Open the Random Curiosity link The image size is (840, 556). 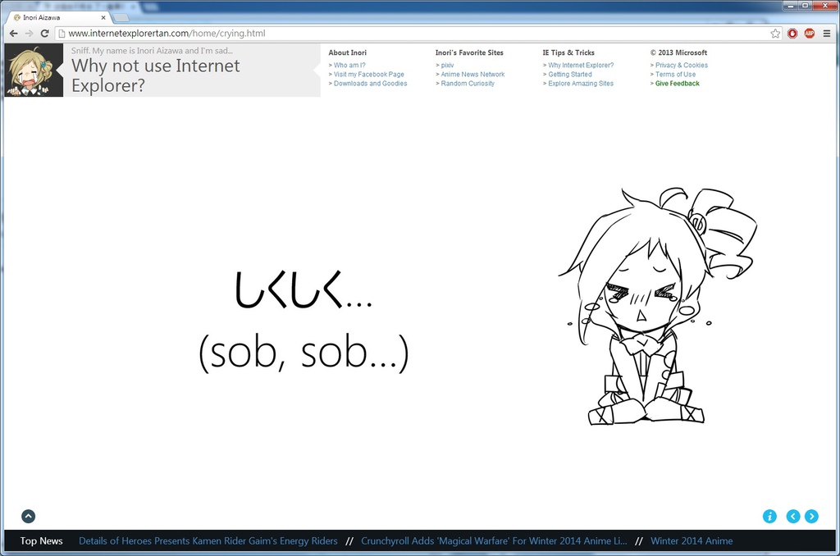point(467,84)
